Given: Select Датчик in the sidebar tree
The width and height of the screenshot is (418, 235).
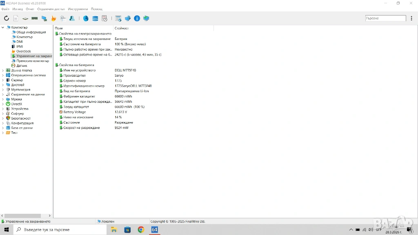Looking at the screenshot, I should tap(22, 66).
